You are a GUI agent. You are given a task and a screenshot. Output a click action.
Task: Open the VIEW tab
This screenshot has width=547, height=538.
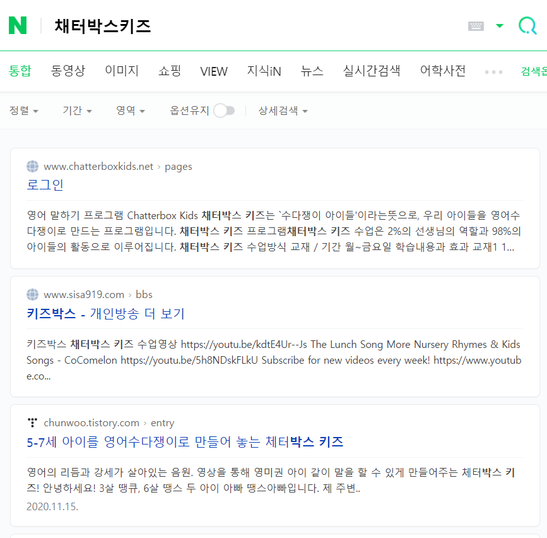214,71
